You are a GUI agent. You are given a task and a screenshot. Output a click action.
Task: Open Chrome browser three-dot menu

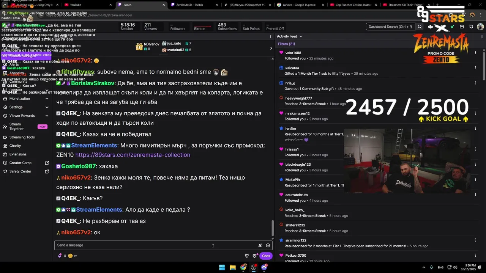coord(481,15)
